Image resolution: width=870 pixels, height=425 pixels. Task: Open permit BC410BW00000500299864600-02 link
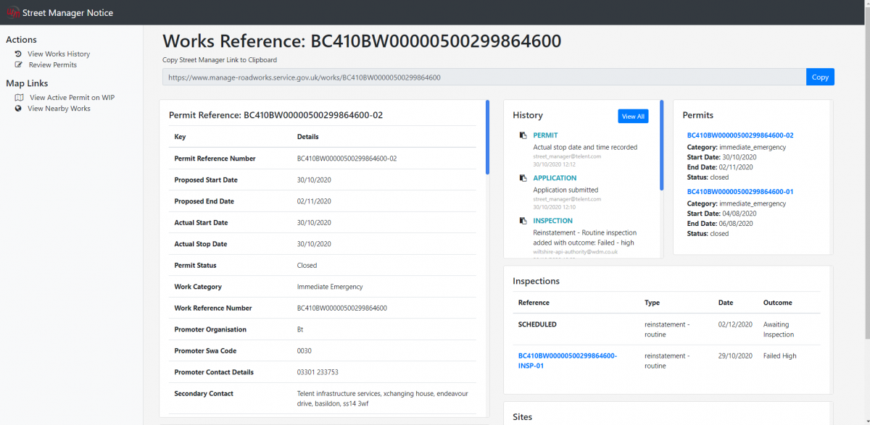(739, 135)
